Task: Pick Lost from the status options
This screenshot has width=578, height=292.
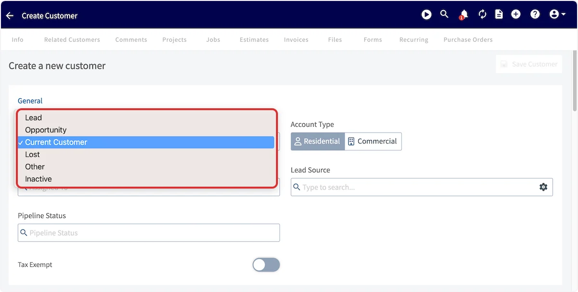Action: click(146, 154)
